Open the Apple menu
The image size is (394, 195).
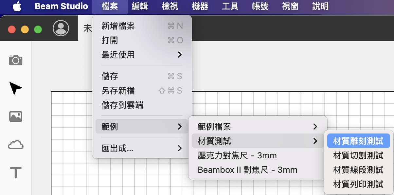(x=17, y=6)
